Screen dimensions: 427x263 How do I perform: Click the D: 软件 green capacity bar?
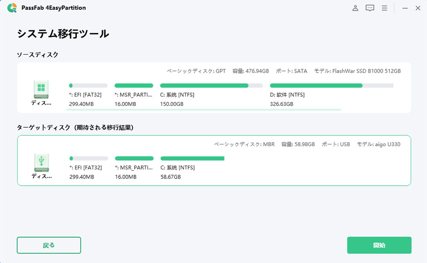click(x=316, y=85)
